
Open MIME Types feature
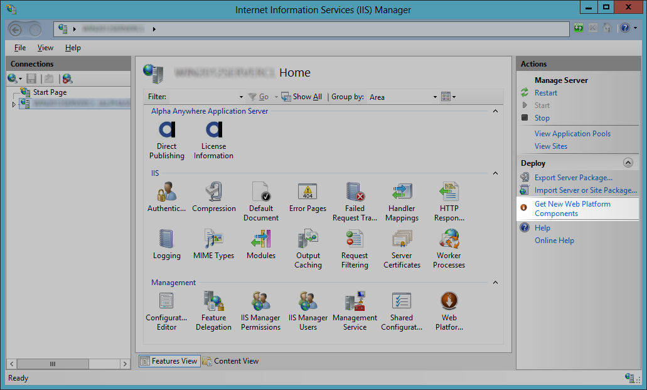tap(214, 244)
